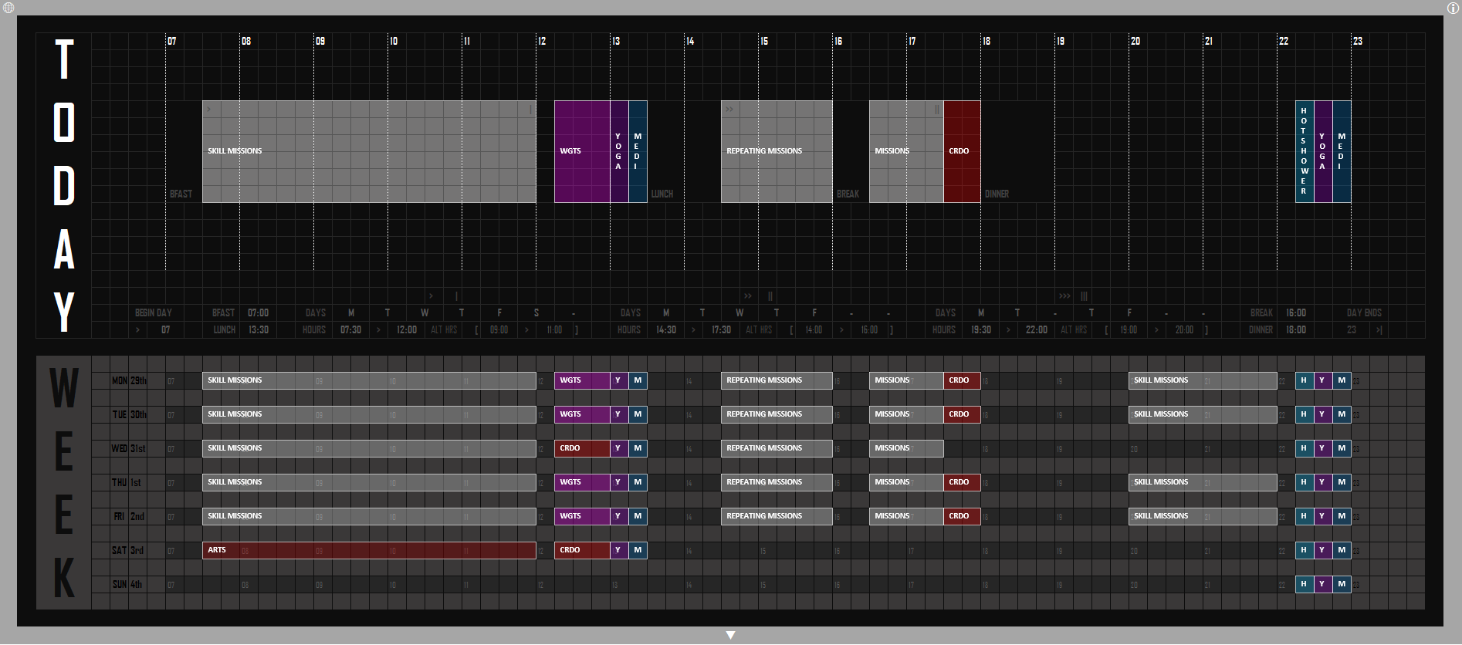Select the SAT 3rd row label

coord(128,551)
